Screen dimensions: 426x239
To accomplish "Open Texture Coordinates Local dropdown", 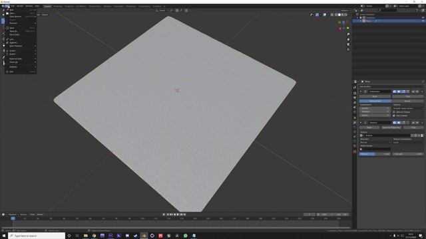I will pyautogui.click(x=407, y=142).
